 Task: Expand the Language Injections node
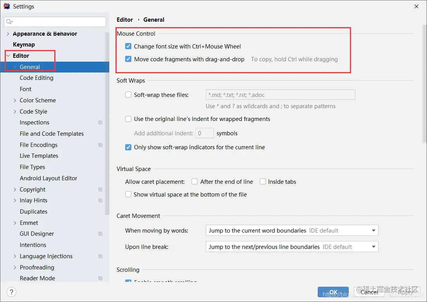tap(15, 256)
